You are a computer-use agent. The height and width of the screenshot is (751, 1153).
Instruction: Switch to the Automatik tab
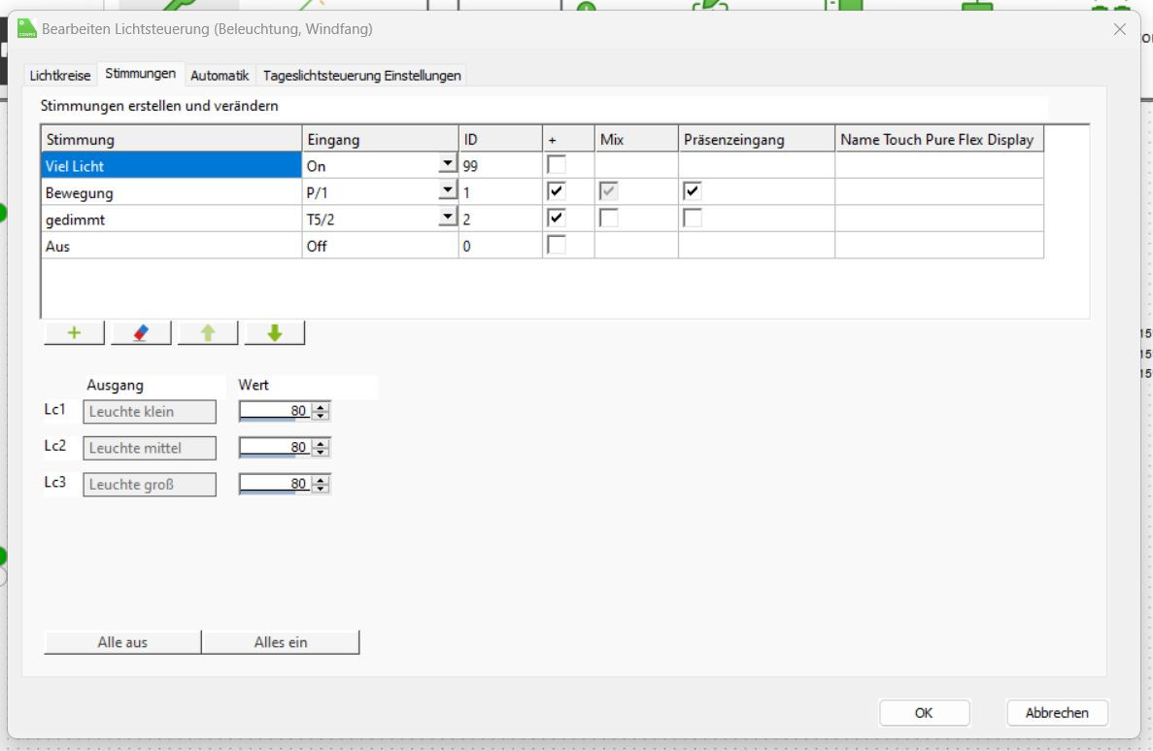[x=220, y=76]
